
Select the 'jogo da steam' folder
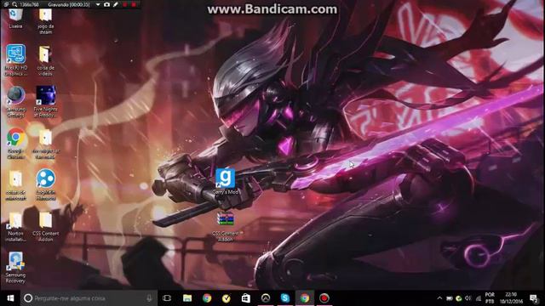pyautogui.click(x=45, y=20)
